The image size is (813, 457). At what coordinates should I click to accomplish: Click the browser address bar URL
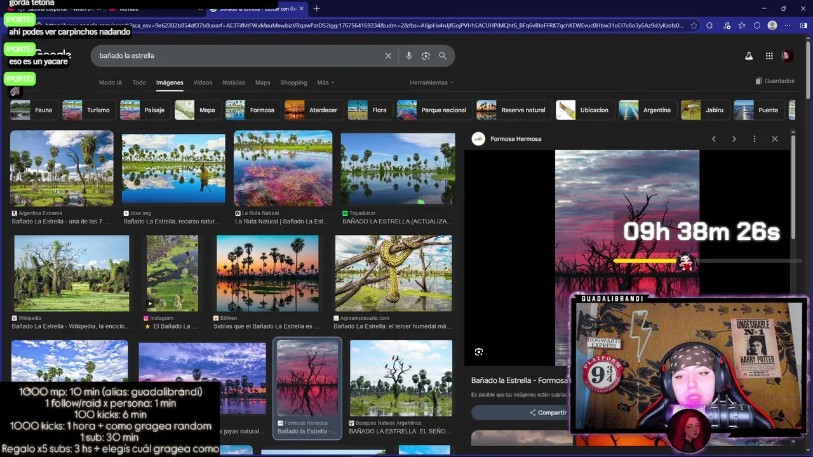(x=365, y=25)
